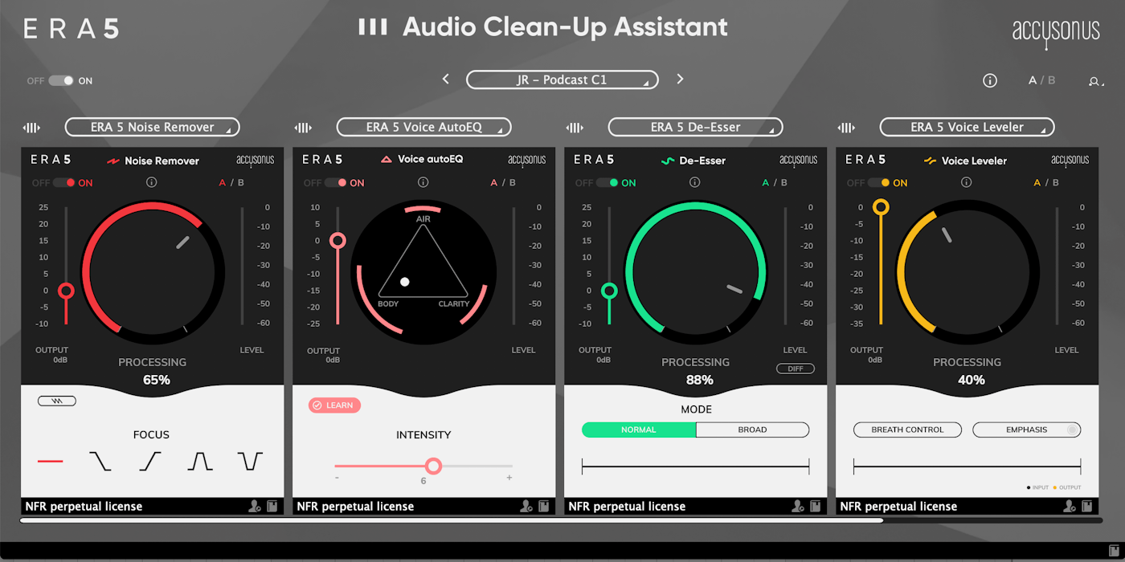Open info icon in De-Esser panel
1125x562 pixels.
[695, 183]
